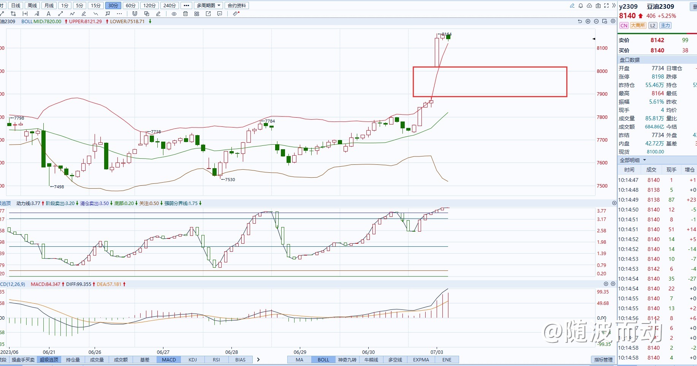
Task: Open the comment note icon
Action: (220, 14)
